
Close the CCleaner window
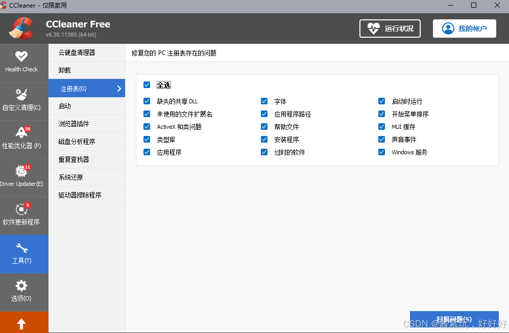tap(497, 5)
